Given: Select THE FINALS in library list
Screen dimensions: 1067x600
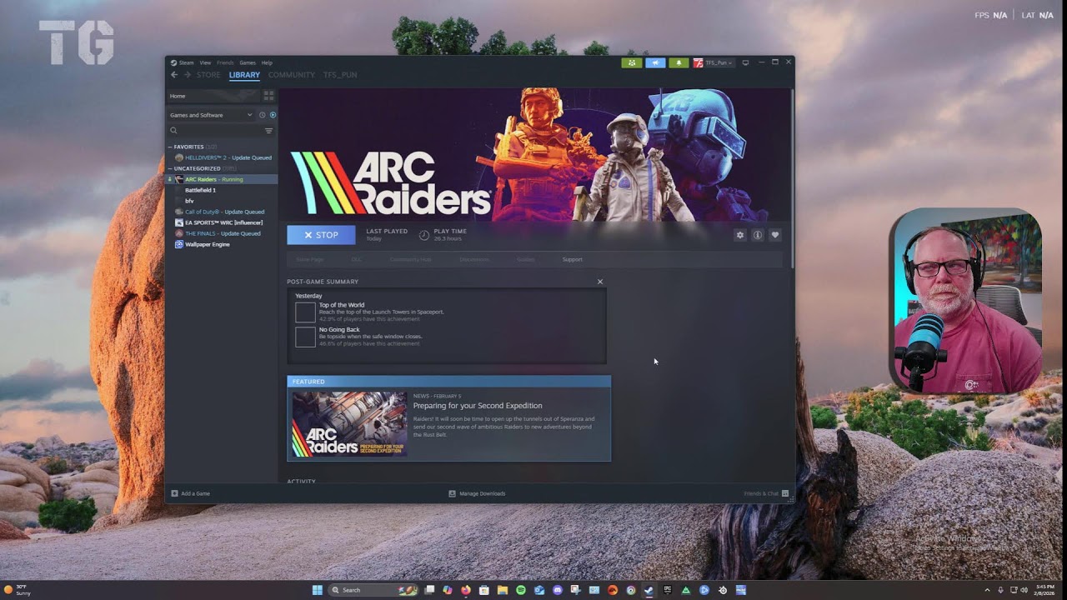Looking at the screenshot, I should coord(223,233).
